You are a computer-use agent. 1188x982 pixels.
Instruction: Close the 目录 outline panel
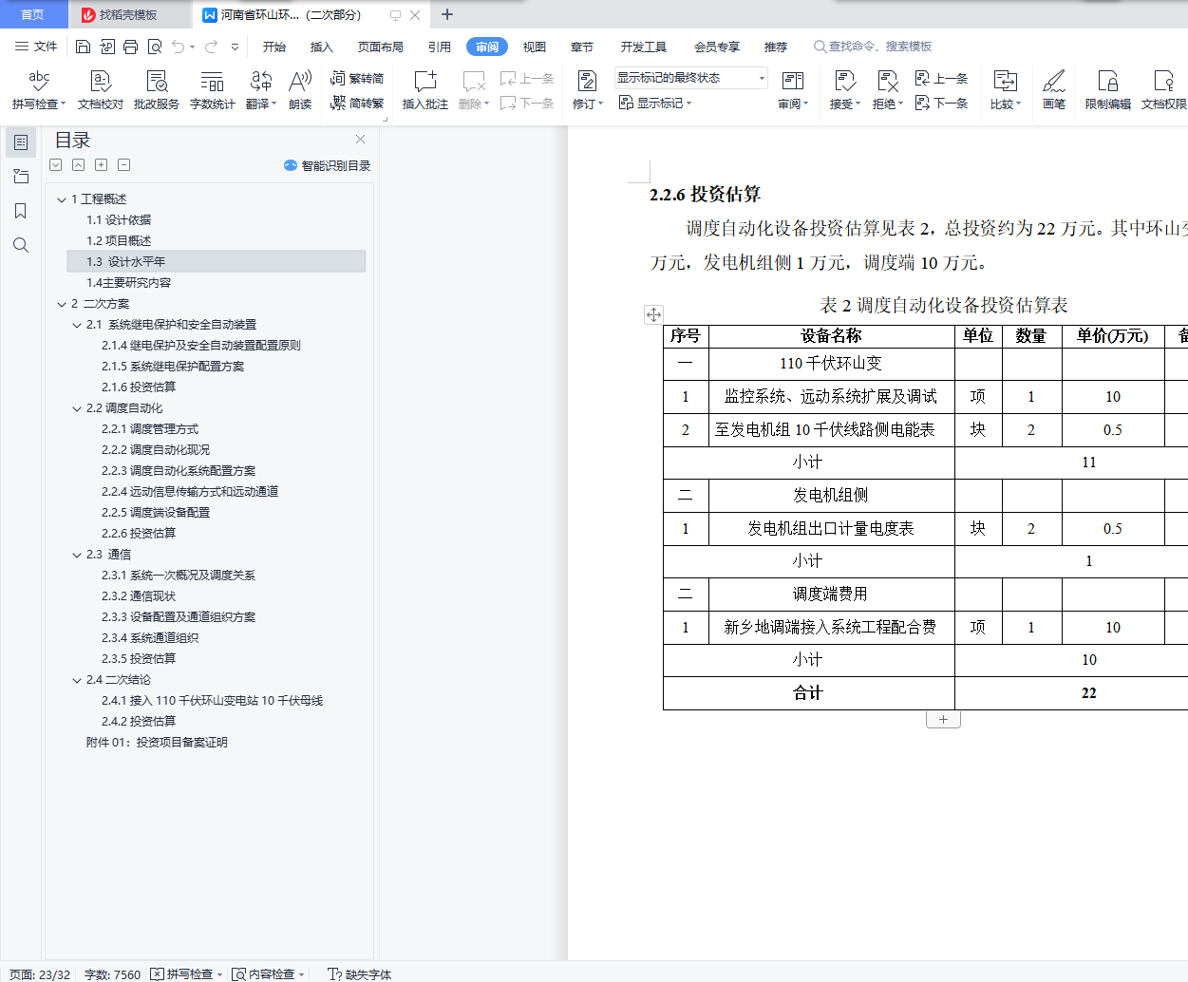(x=360, y=140)
